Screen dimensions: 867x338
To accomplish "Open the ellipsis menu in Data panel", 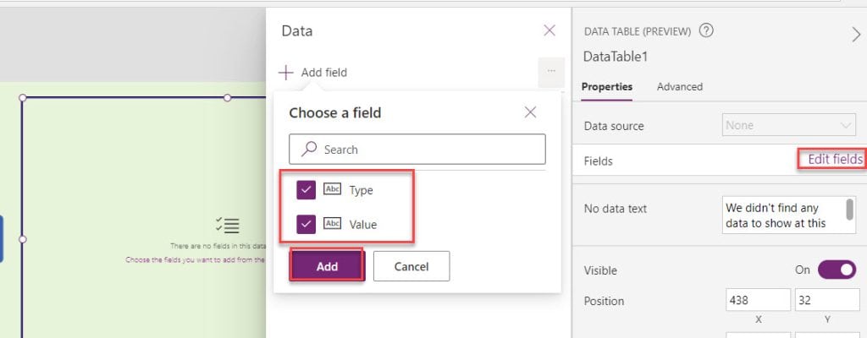I will coord(551,72).
